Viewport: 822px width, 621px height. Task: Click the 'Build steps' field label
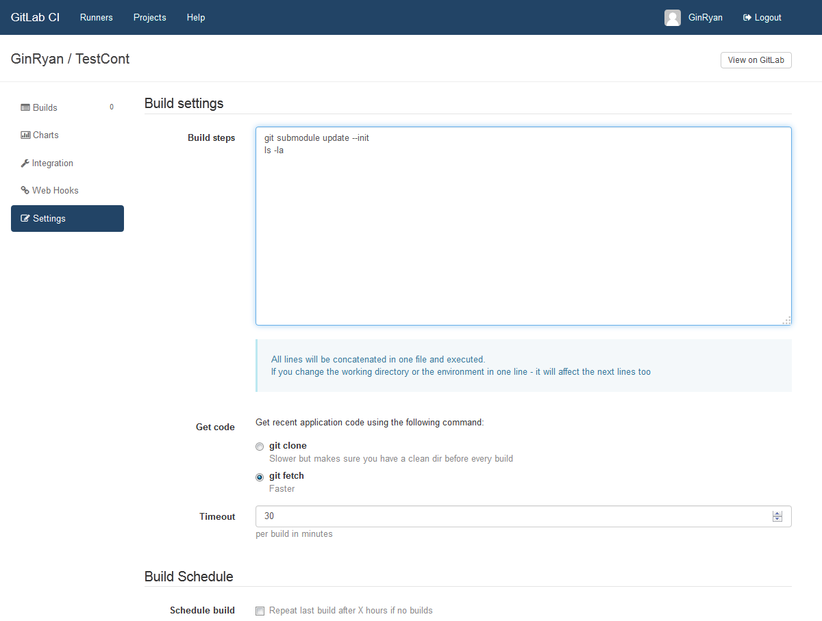[211, 137]
